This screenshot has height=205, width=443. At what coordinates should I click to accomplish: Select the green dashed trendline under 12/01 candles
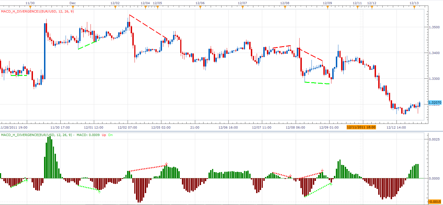click(89, 44)
